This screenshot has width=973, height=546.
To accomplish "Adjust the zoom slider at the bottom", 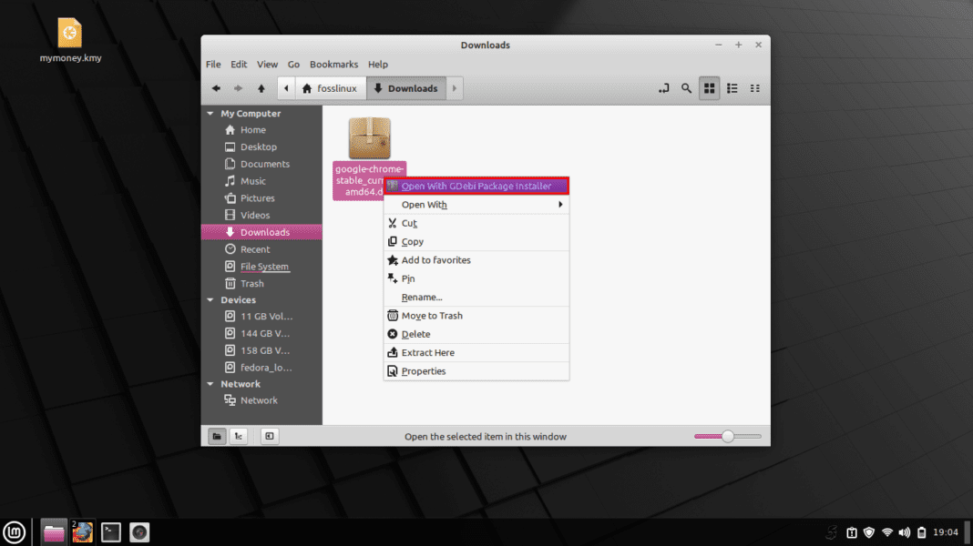I will point(726,436).
